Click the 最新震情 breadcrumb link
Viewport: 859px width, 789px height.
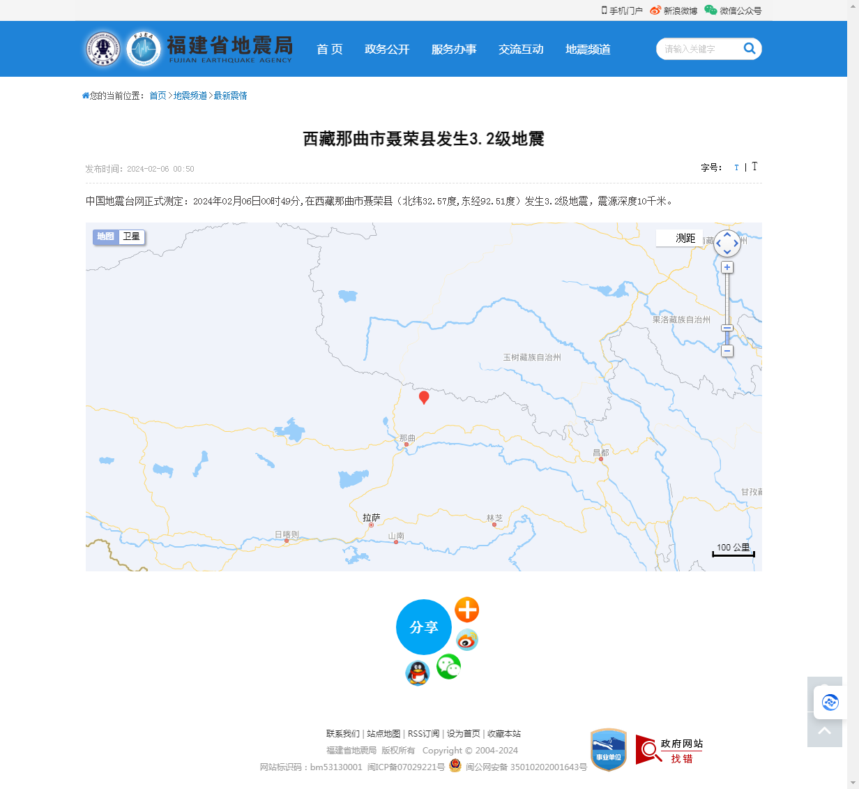pos(230,96)
